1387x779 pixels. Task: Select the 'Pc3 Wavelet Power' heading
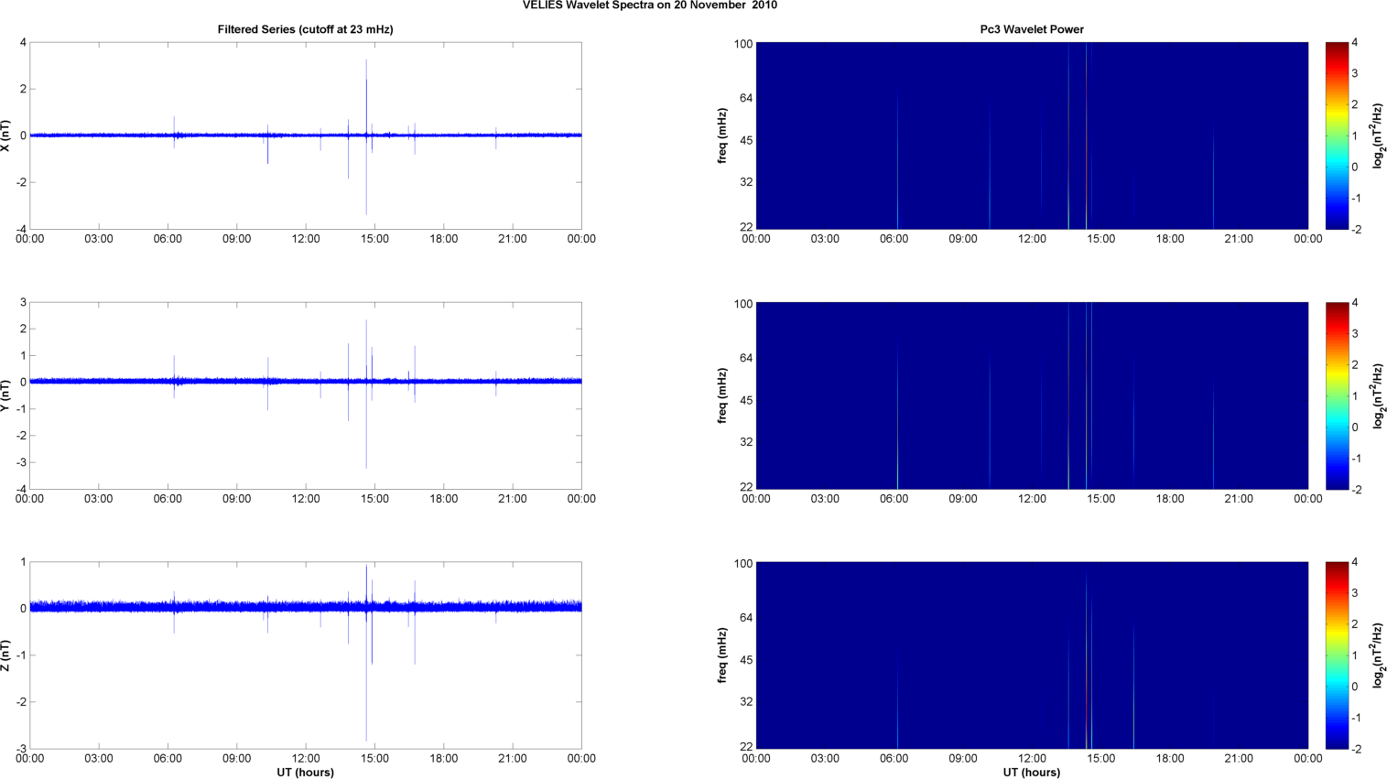click(1031, 29)
